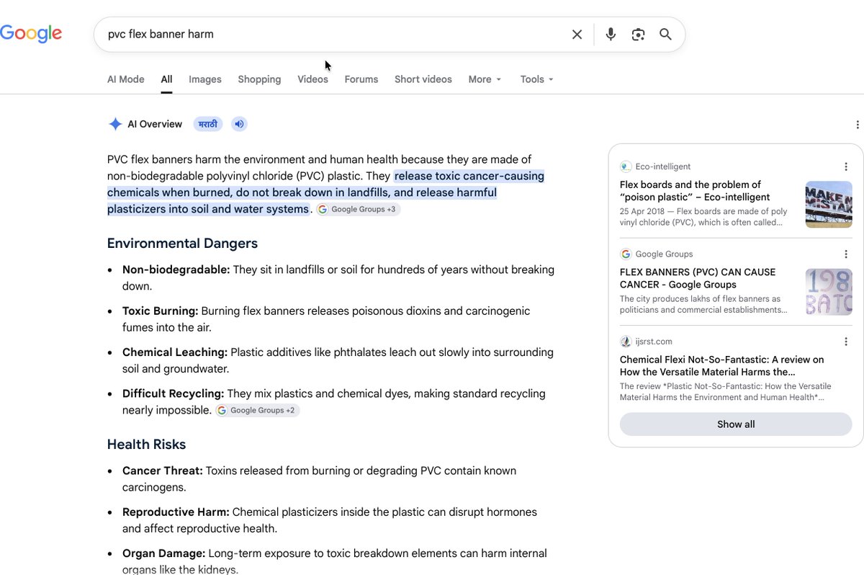This screenshot has width=864, height=575.
Task: Open AI Overview three-dot options menu
Action: (858, 125)
